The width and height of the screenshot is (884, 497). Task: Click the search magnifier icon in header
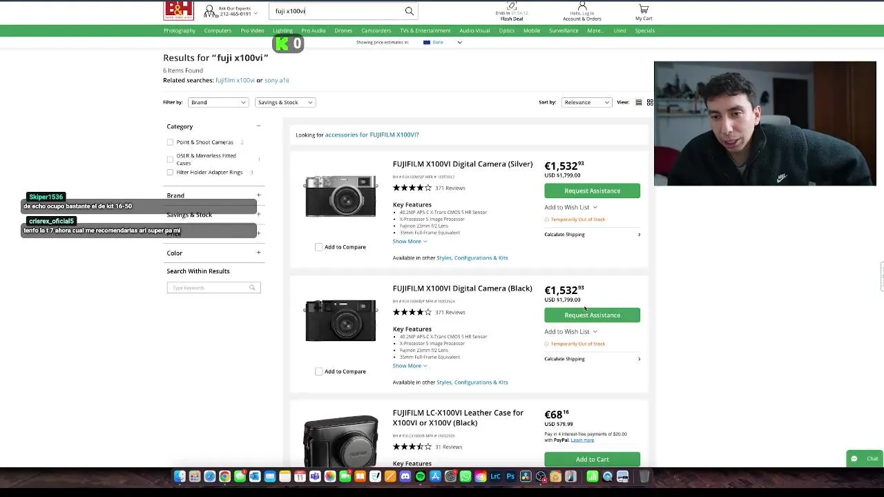410,11
